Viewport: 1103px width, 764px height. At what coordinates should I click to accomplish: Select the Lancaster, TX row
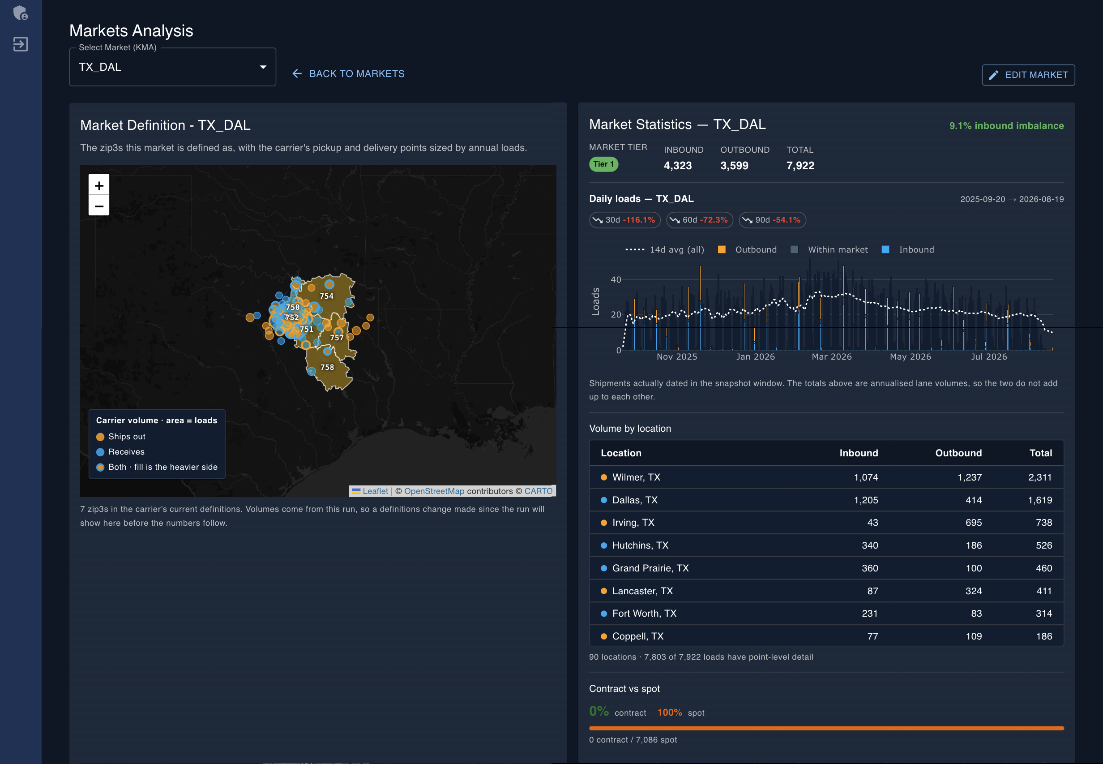pyautogui.click(x=826, y=591)
